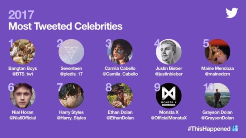246x138 pixels.
Task: Click the #ThisHappened hashtag
Action: [x=209, y=129]
